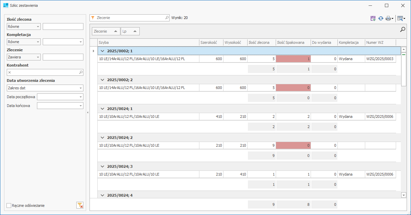The width and height of the screenshot is (411, 215).
Task: Click the magnifier in the Kontrahent field
Action: coord(81,72)
